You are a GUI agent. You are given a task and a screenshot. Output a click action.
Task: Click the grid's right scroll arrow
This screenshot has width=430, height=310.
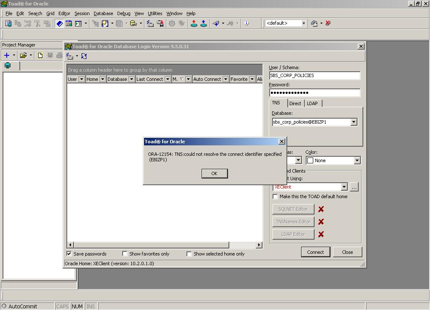259,245
